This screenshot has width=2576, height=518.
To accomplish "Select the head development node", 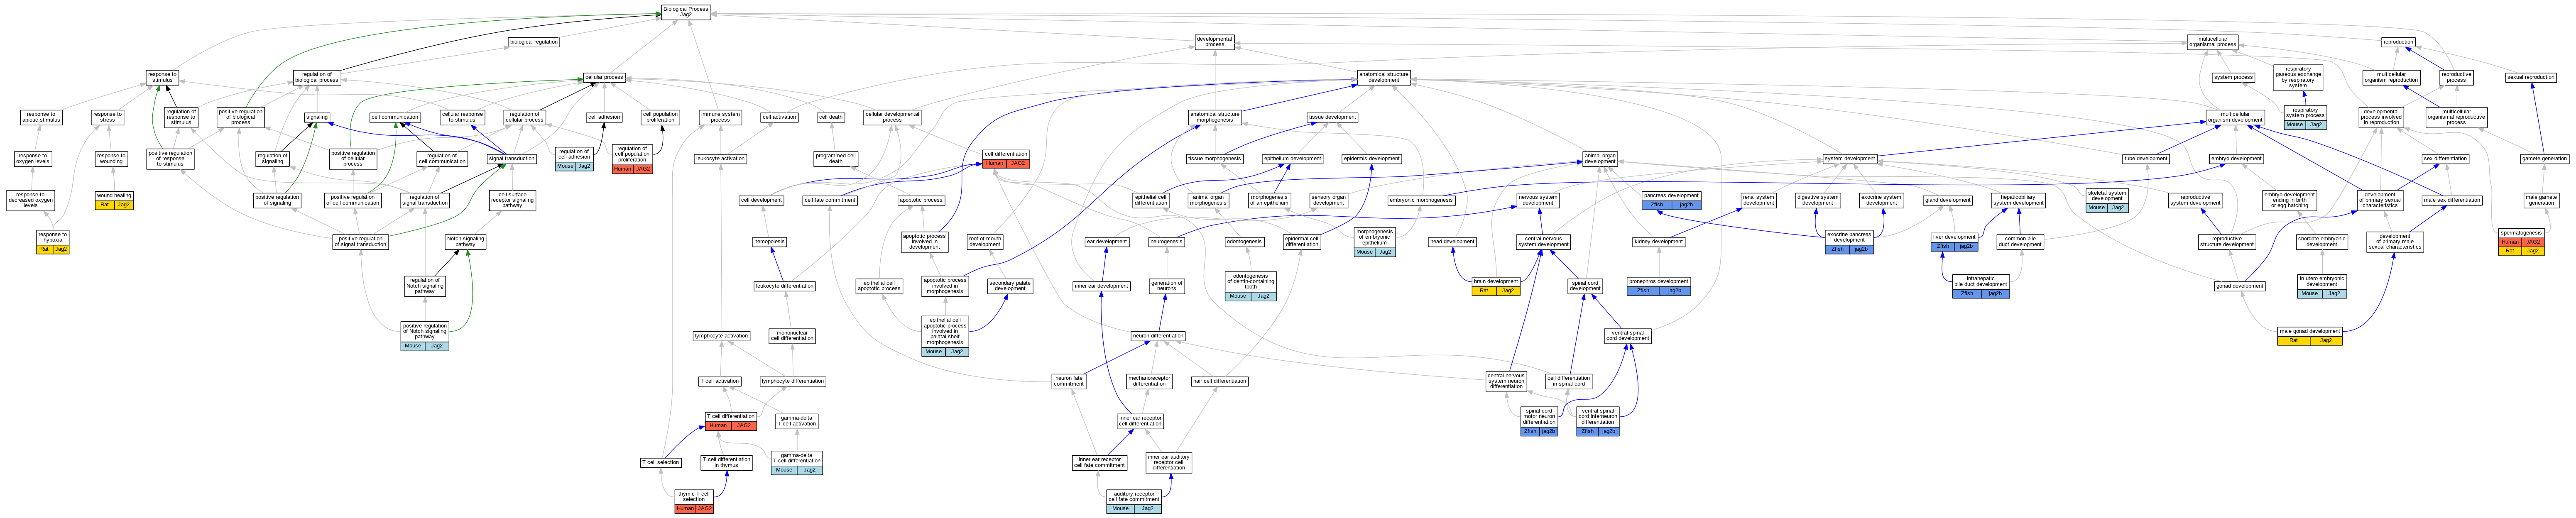I will [1452, 241].
